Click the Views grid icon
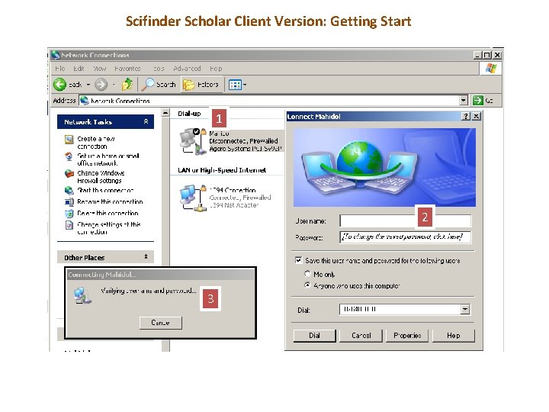The height and width of the screenshot is (412, 549). pos(235,85)
